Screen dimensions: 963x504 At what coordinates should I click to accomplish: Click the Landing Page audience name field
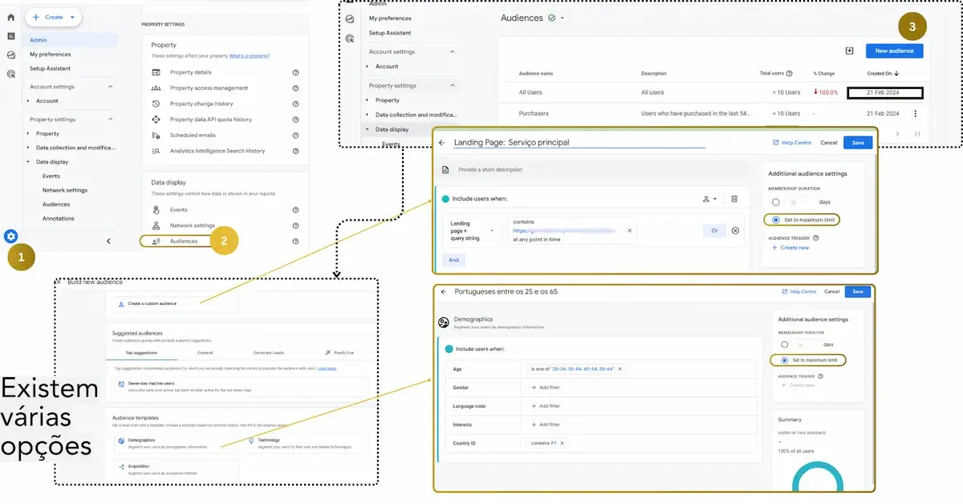(x=578, y=143)
